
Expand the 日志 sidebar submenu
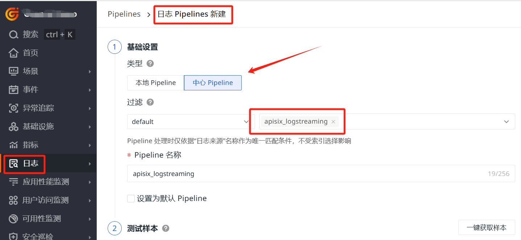click(89, 164)
